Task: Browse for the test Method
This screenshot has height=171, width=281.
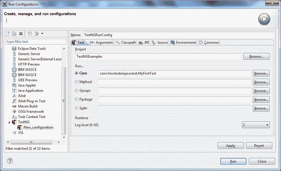Action: click(261, 82)
